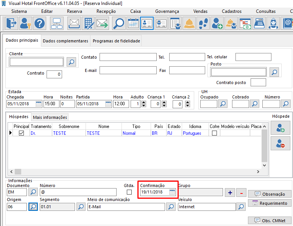The image size is (293, 226).
Task: Click the Obs. CMNet button
Action: click(270, 220)
